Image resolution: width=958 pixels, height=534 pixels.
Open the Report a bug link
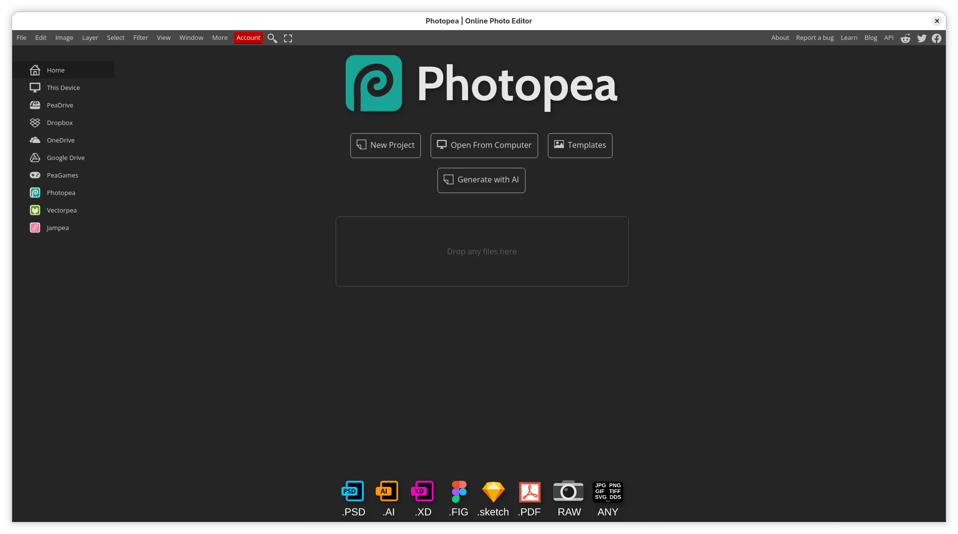coord(814,38)
